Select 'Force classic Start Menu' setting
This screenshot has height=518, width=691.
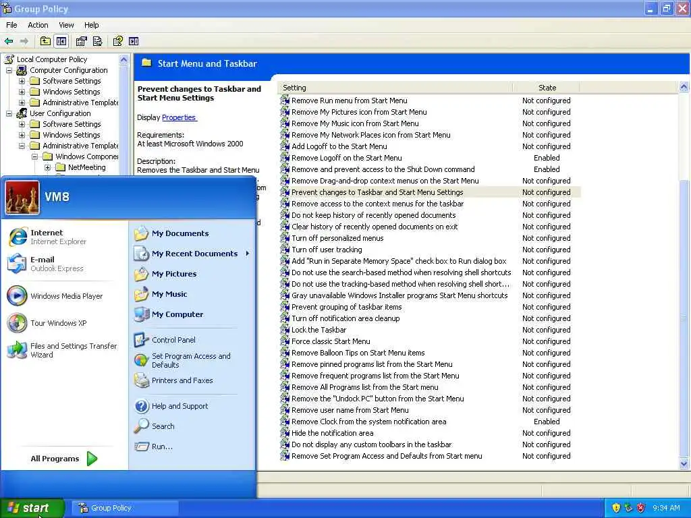tap(331, 341)
